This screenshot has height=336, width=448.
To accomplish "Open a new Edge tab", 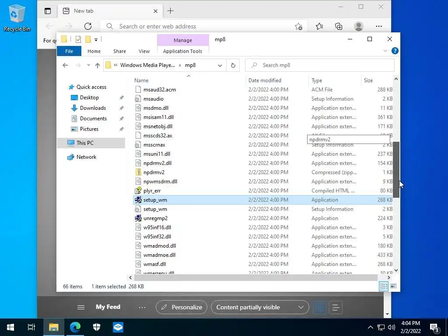I will pos(170,11).
